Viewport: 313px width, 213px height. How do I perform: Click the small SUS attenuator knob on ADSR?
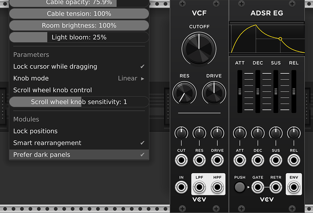pyautogui.click(x=276, y=133)
